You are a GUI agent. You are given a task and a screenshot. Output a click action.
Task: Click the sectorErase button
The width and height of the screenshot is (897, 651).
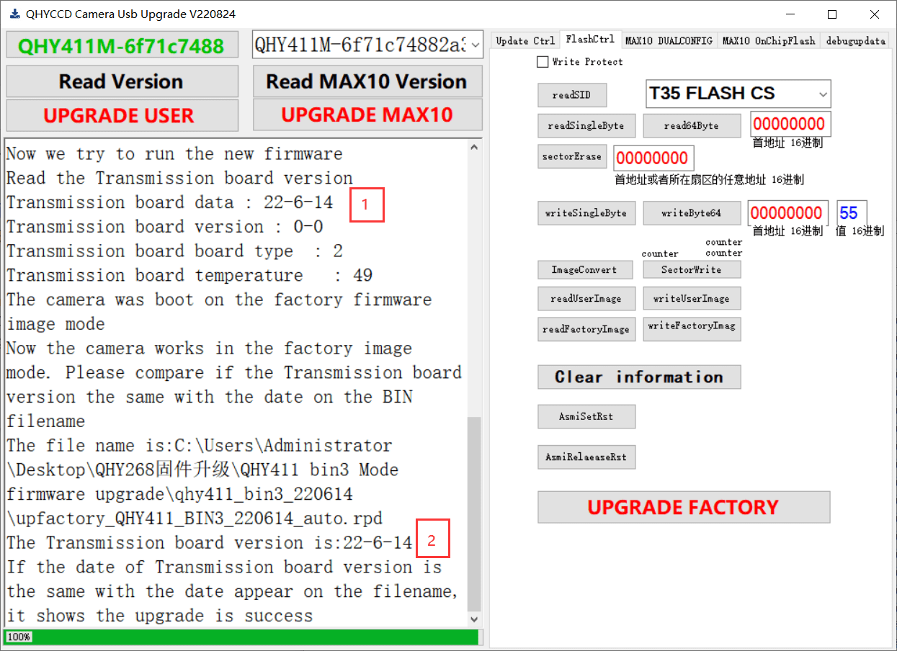pos(573,156)
